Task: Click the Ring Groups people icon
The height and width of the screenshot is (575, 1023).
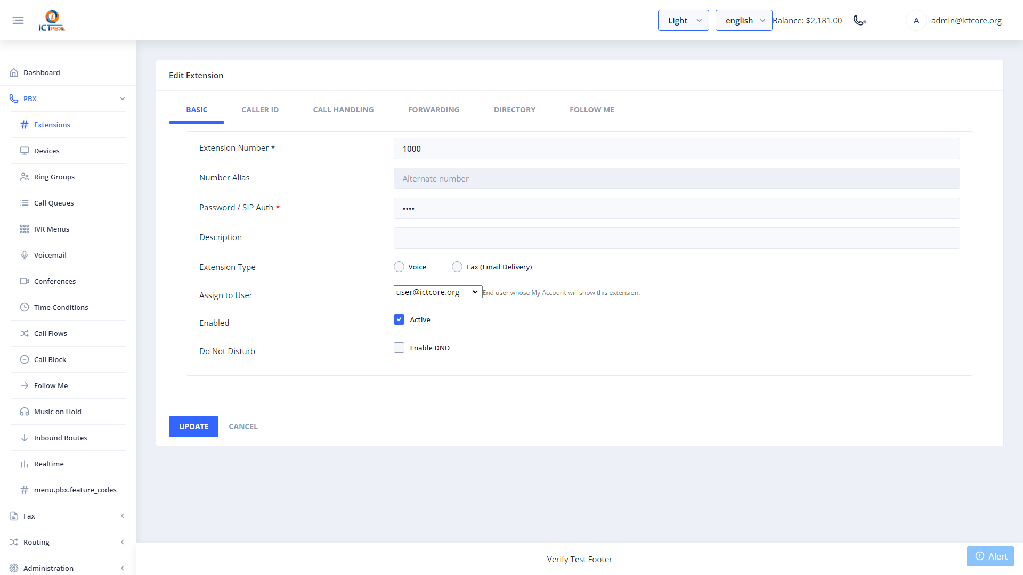Action: (25, 177)
